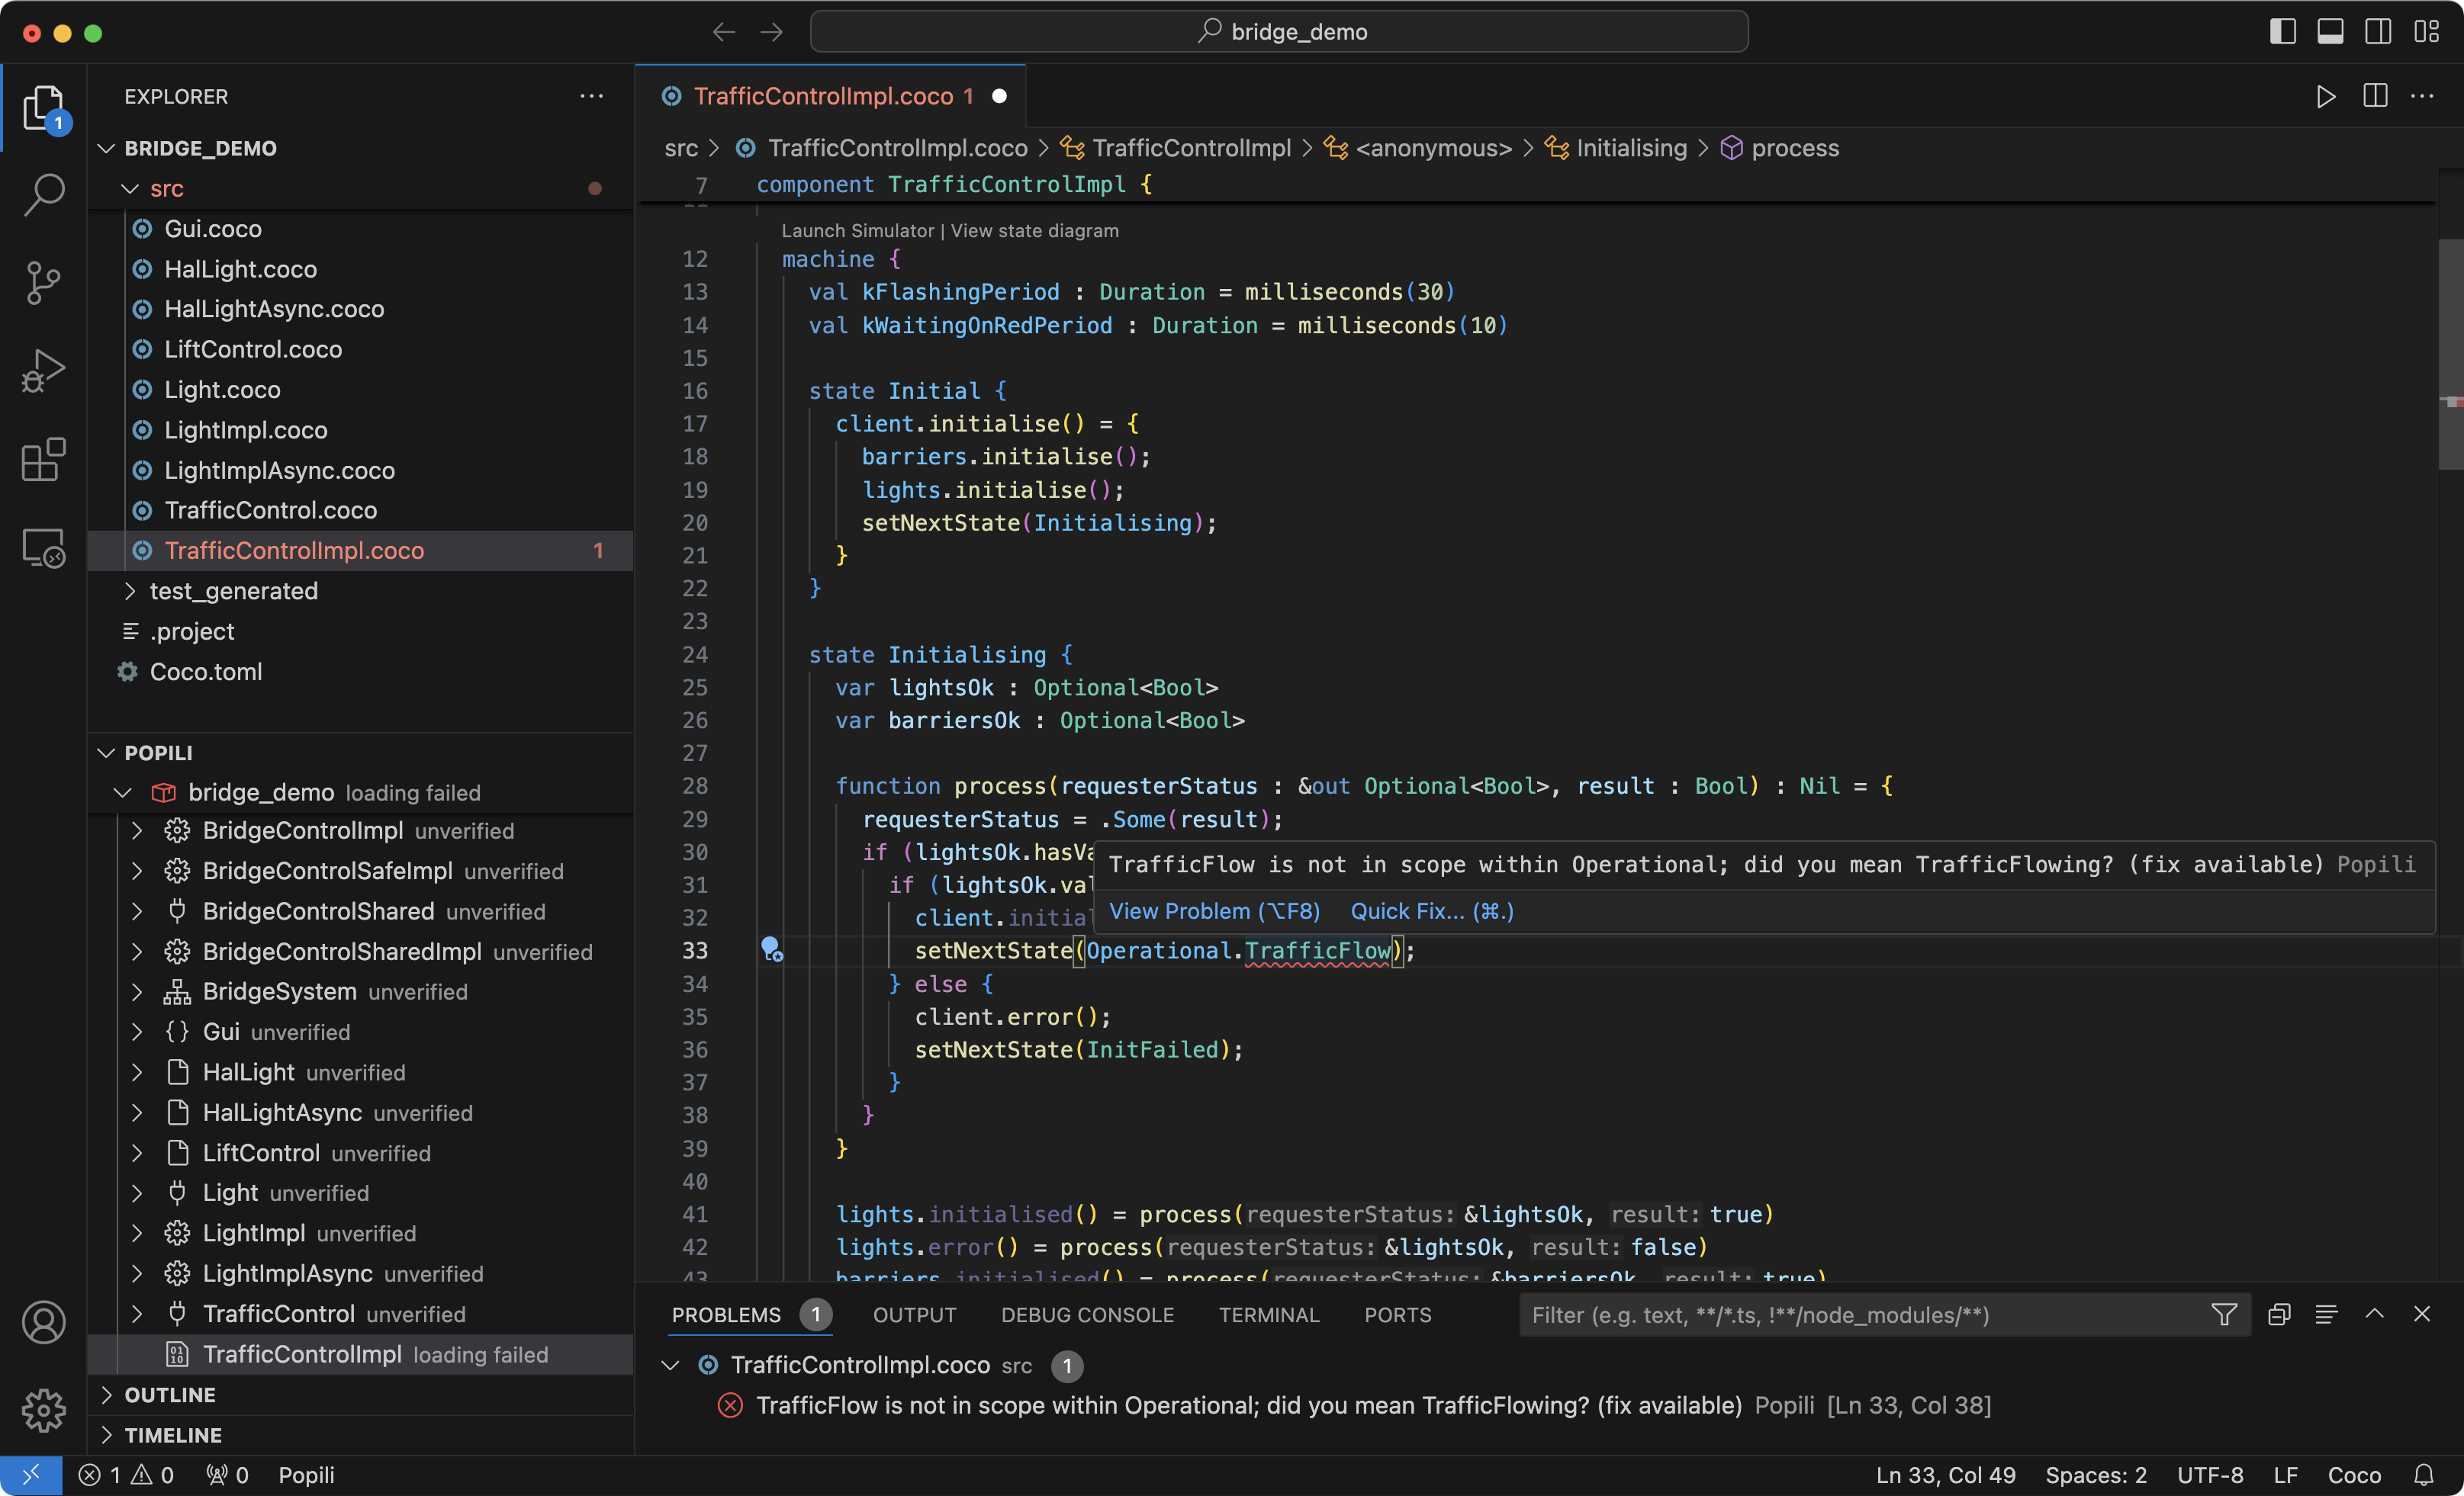Expand BridgeControlImpl in Popili tree
This screenshot has height=1496, width=2464.
point(137,830)
